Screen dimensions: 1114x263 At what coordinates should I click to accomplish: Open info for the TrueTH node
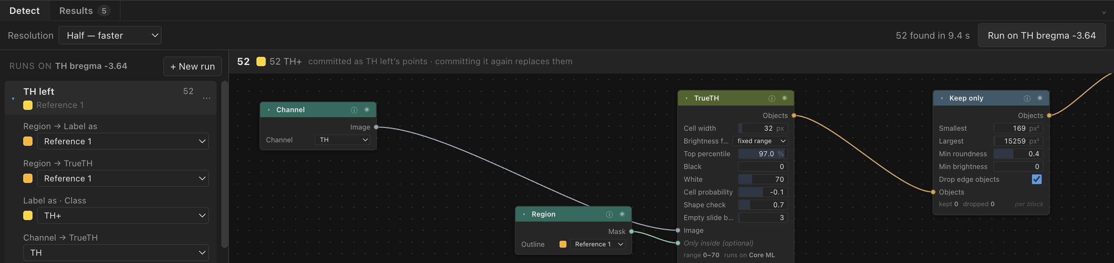pos(772,98)
